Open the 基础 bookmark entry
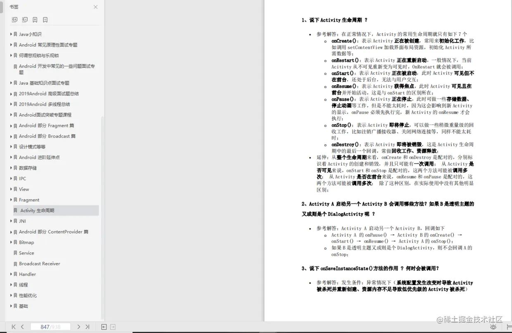Image resolution: width=512 pixels, height=333 pixels. (24, 306)
